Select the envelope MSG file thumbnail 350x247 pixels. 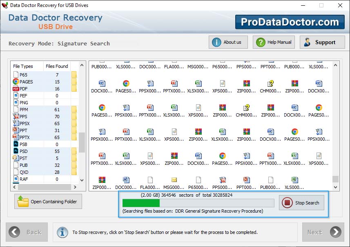(x=174, y=180)
